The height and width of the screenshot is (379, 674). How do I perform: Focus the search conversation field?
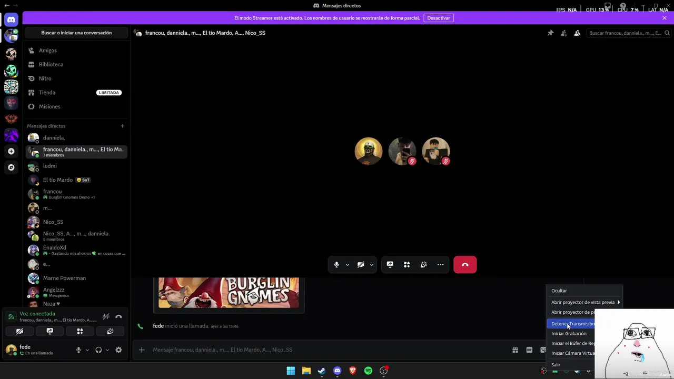pyautogui.click(x=628, y=33)
